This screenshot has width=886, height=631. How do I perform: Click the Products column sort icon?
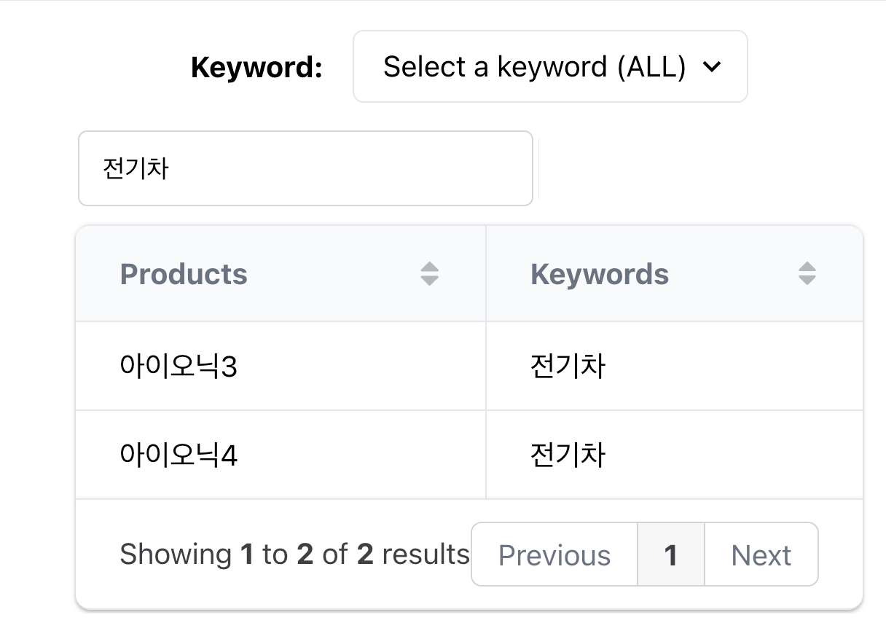pyautogui.click(x=430, y=273)
